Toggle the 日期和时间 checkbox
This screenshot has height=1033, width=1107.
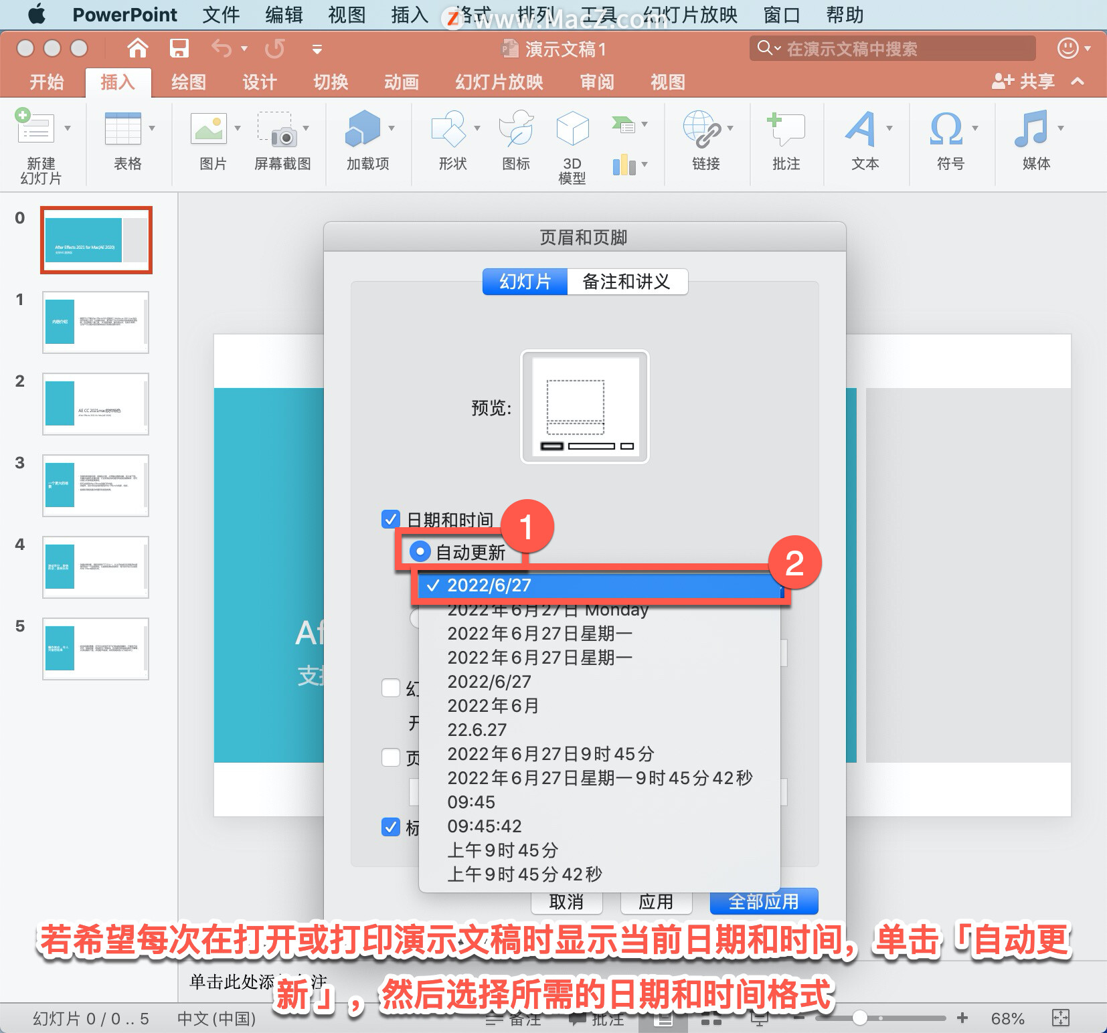tap(391, 519)
